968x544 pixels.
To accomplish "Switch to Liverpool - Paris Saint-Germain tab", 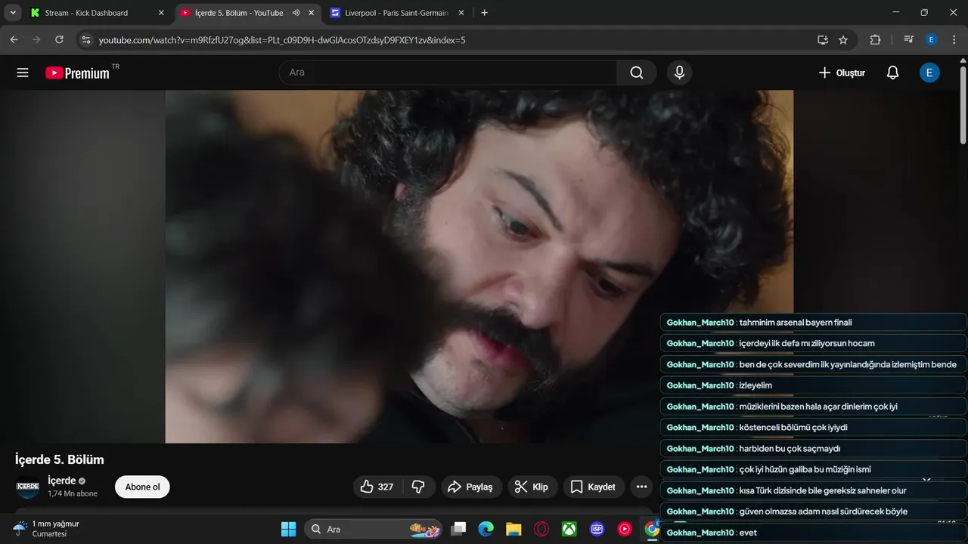I will click(397, 13).
